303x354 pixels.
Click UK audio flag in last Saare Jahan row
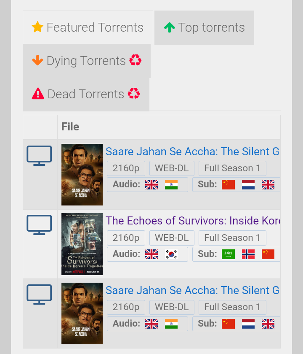[151, 324]
